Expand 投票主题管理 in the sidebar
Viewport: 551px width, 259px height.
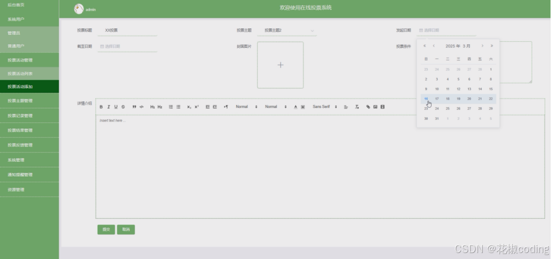pos(29,101)
